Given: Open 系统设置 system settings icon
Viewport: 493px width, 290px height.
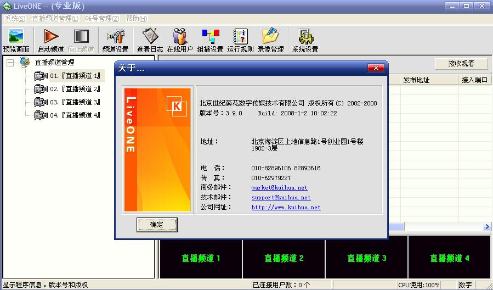Looking at the screenshot, I should coord(305,36).
